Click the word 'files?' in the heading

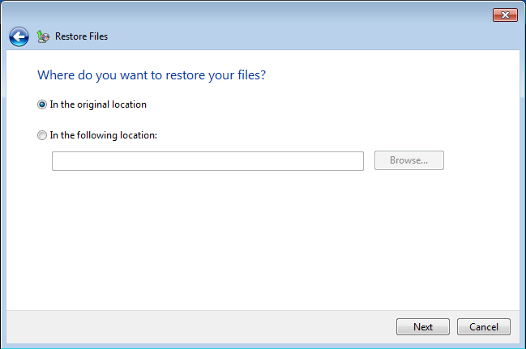[251, 75]
